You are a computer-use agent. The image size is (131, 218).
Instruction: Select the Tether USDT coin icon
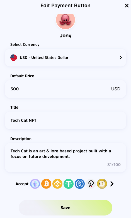[x=69, y=184]
